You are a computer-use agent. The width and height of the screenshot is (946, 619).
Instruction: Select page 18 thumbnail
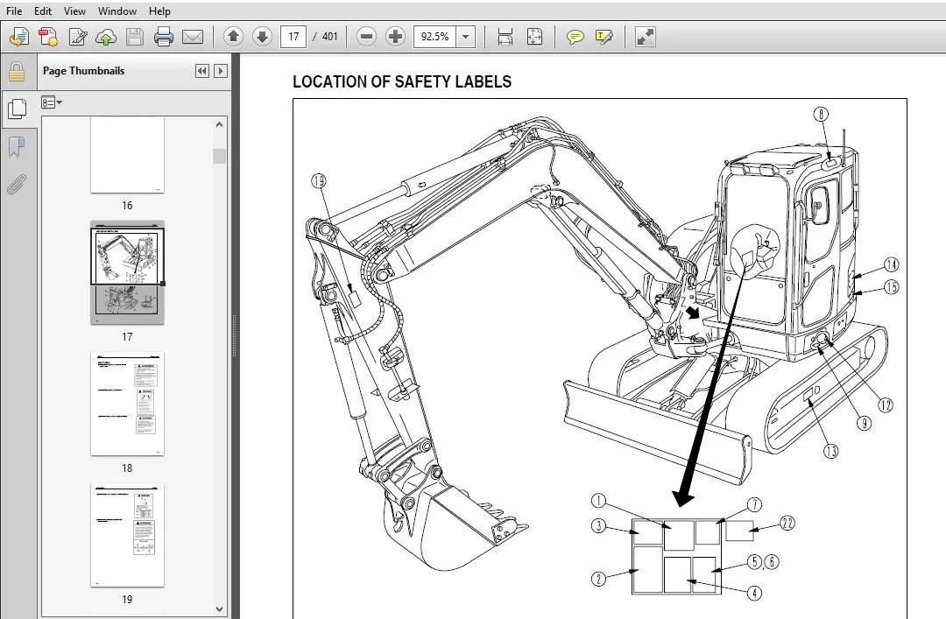(127, 404)
